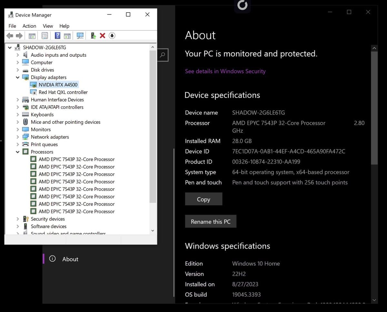Select the Computer tree item
The height and width of the screenshot is (312, 387).
point(42,62)
